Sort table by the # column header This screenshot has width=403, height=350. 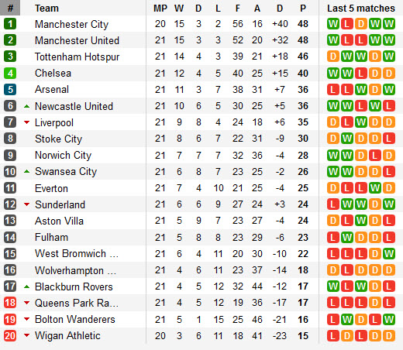pyautogui.click(x=10, y=8)
